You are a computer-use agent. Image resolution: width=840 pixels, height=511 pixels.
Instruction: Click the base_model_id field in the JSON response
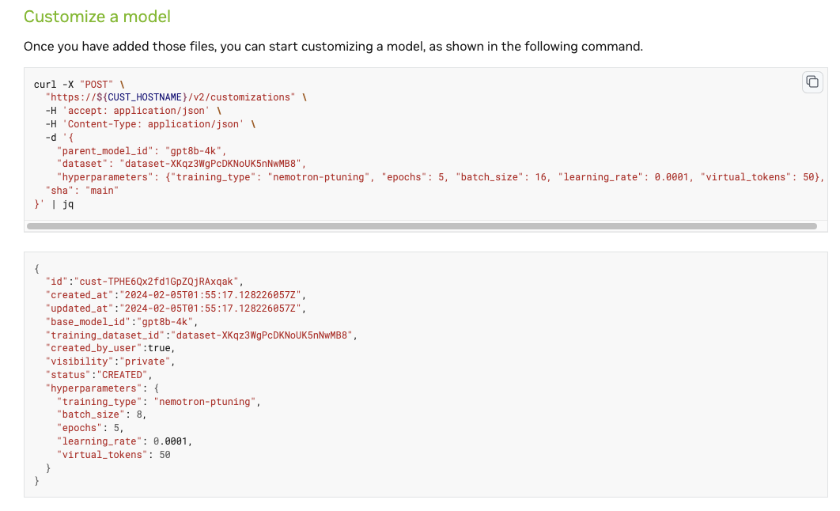(85, 321)
